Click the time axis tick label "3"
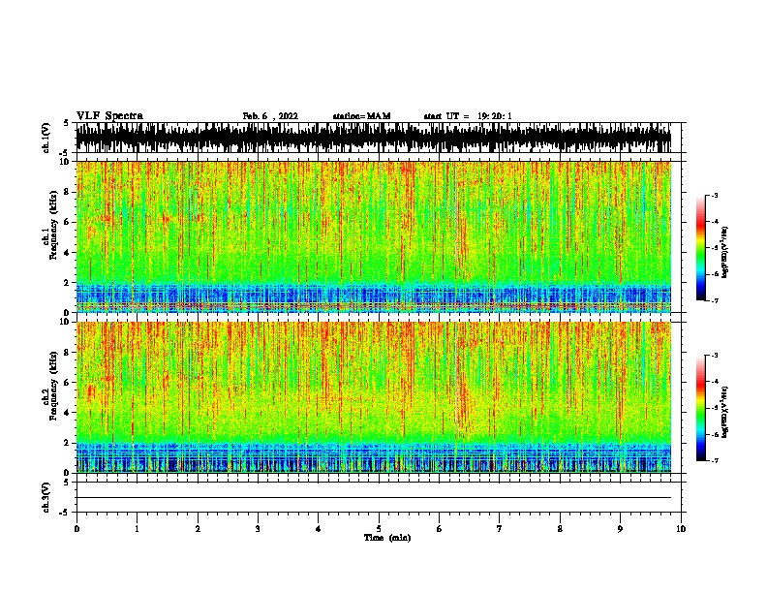The height and width of the screenshot is (593, 767). 258,528
